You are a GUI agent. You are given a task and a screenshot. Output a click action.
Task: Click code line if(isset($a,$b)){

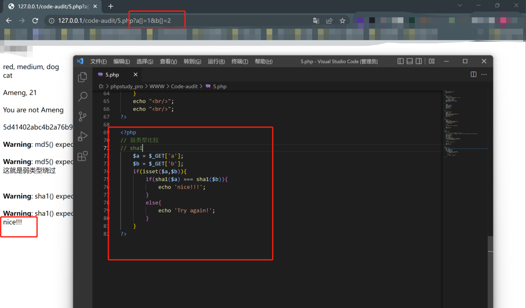[160, 171]
